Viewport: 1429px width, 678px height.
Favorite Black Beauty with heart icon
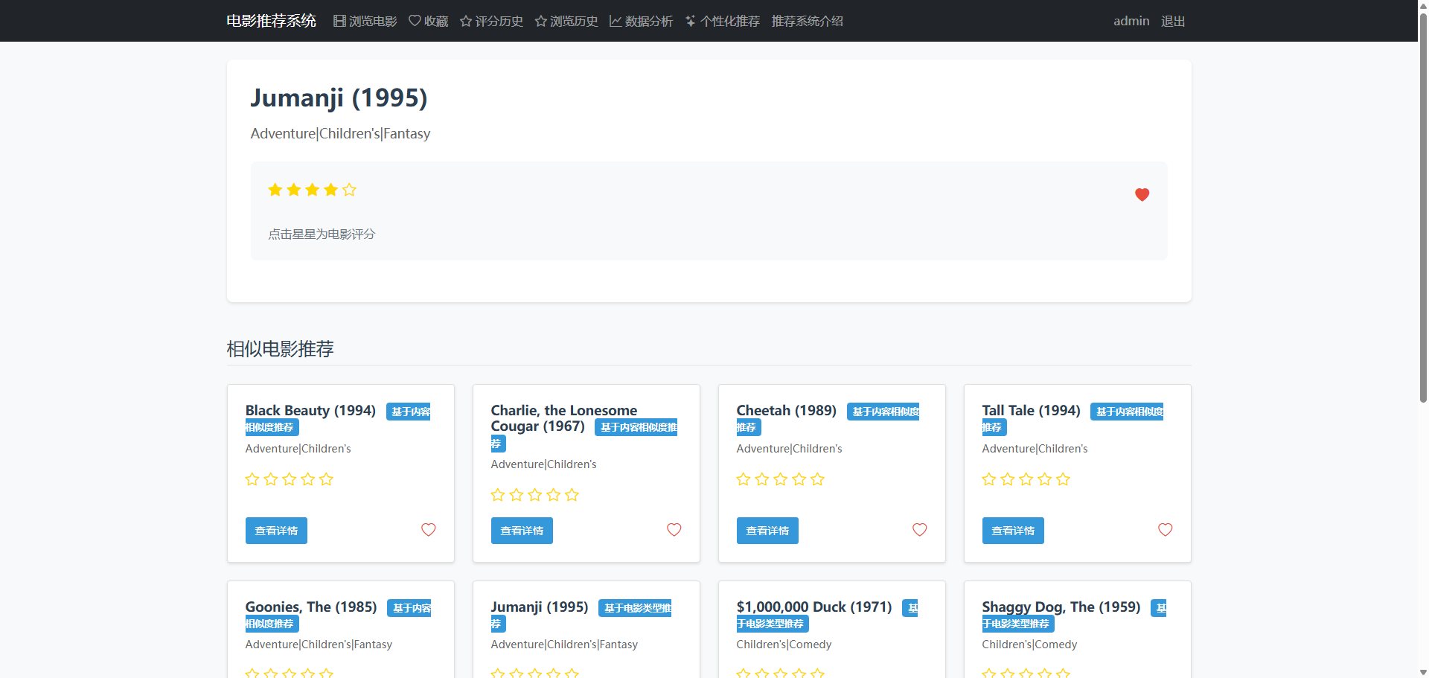(x=429, y=530)
